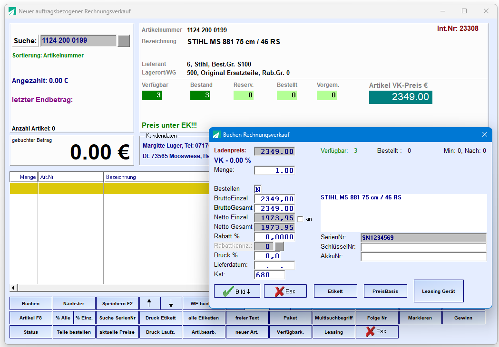Click the Etikett button in dialog
Viewport: 499px width, 347px height.
pyautogui.click(x=335, y=291)
